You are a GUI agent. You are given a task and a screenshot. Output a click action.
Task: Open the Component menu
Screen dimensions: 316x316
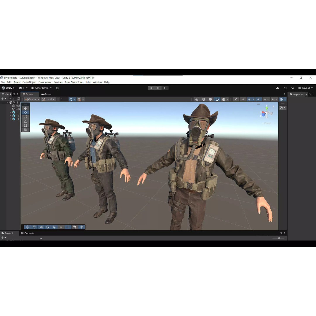[45, 82]
